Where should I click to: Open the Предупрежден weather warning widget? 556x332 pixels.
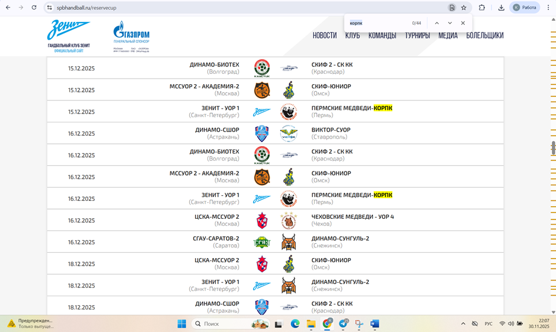coord(31,323)
